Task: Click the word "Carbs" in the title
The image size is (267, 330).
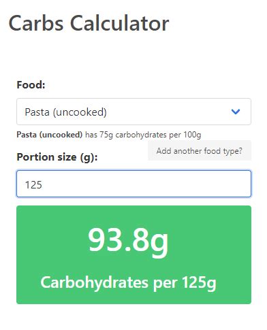Action: click(36, 23)
